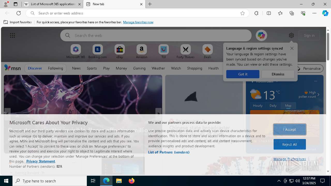The height and width of the screenshot is (186, 331).
Task: Open the eBay quick link
Action: (x=119, y=52)
